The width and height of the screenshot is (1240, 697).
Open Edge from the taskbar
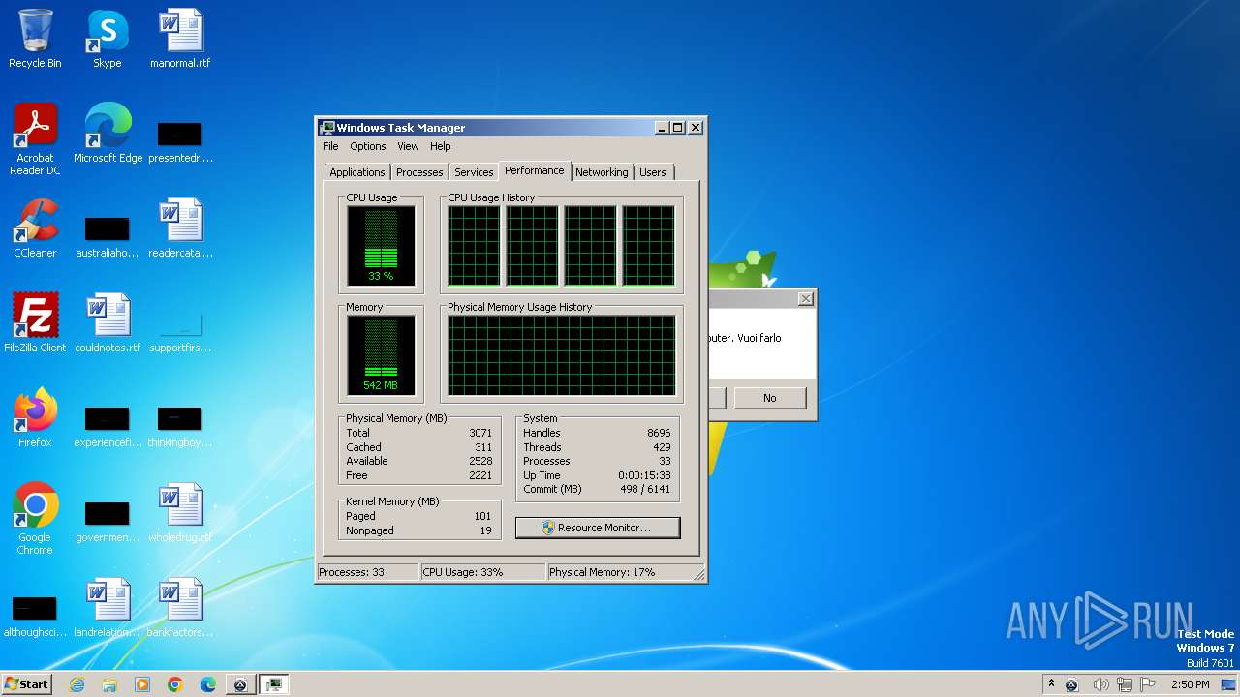point(207,684)
